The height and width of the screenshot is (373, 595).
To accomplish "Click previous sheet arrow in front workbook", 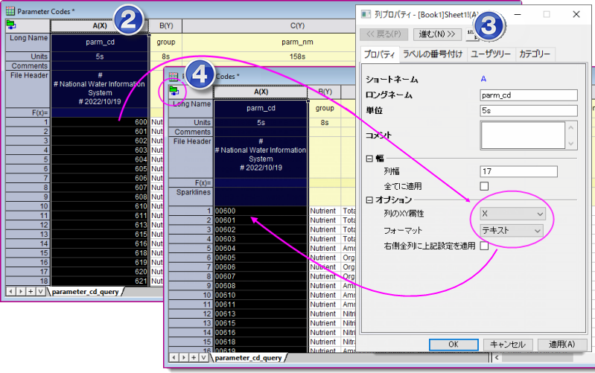I will point(174,357).
